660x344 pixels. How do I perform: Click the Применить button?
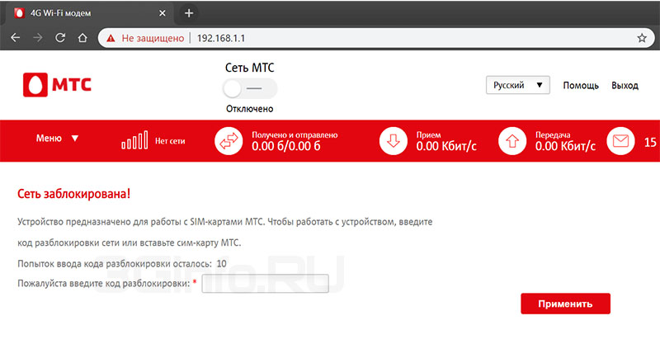click(x=565, y=304)
